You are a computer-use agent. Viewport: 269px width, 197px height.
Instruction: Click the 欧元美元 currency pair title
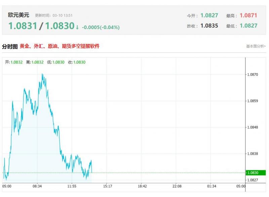18,15
